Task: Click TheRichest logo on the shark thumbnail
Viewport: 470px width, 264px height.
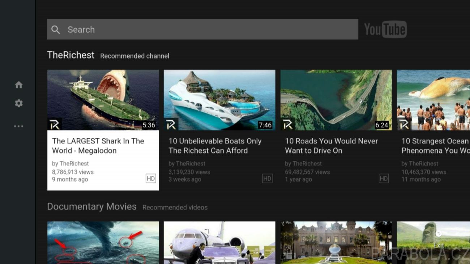Action: (x=55, y=124)
